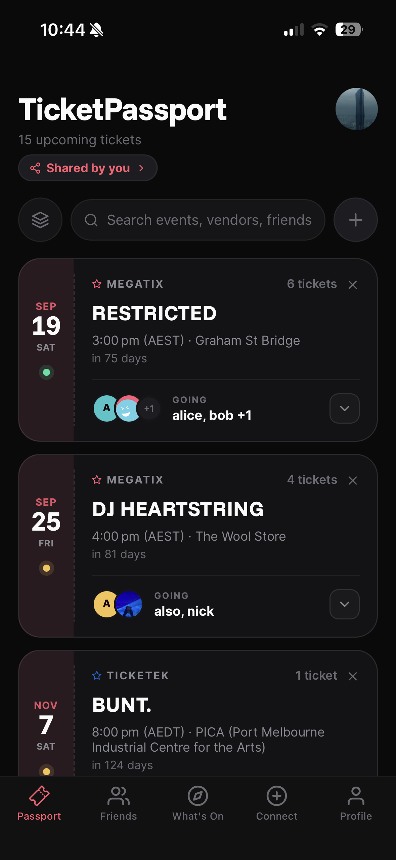Image resolution: width=396 pixels, height=860 pixels.
Task: Tap the plus add ticket button
Action: (x=355, y=220)
